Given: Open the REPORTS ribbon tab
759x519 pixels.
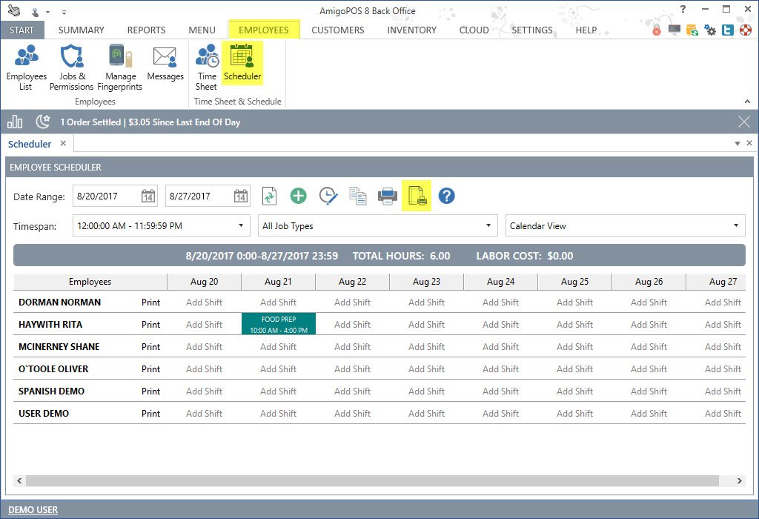Looking at the screenshot, I should 146,30.
